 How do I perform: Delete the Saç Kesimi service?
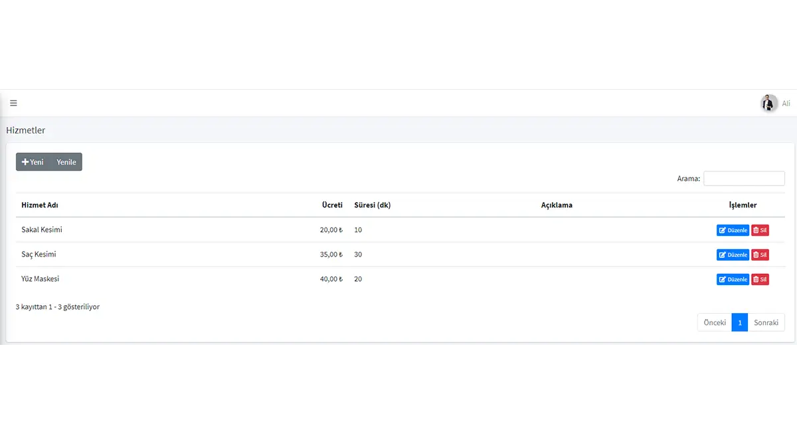(760, 255)
